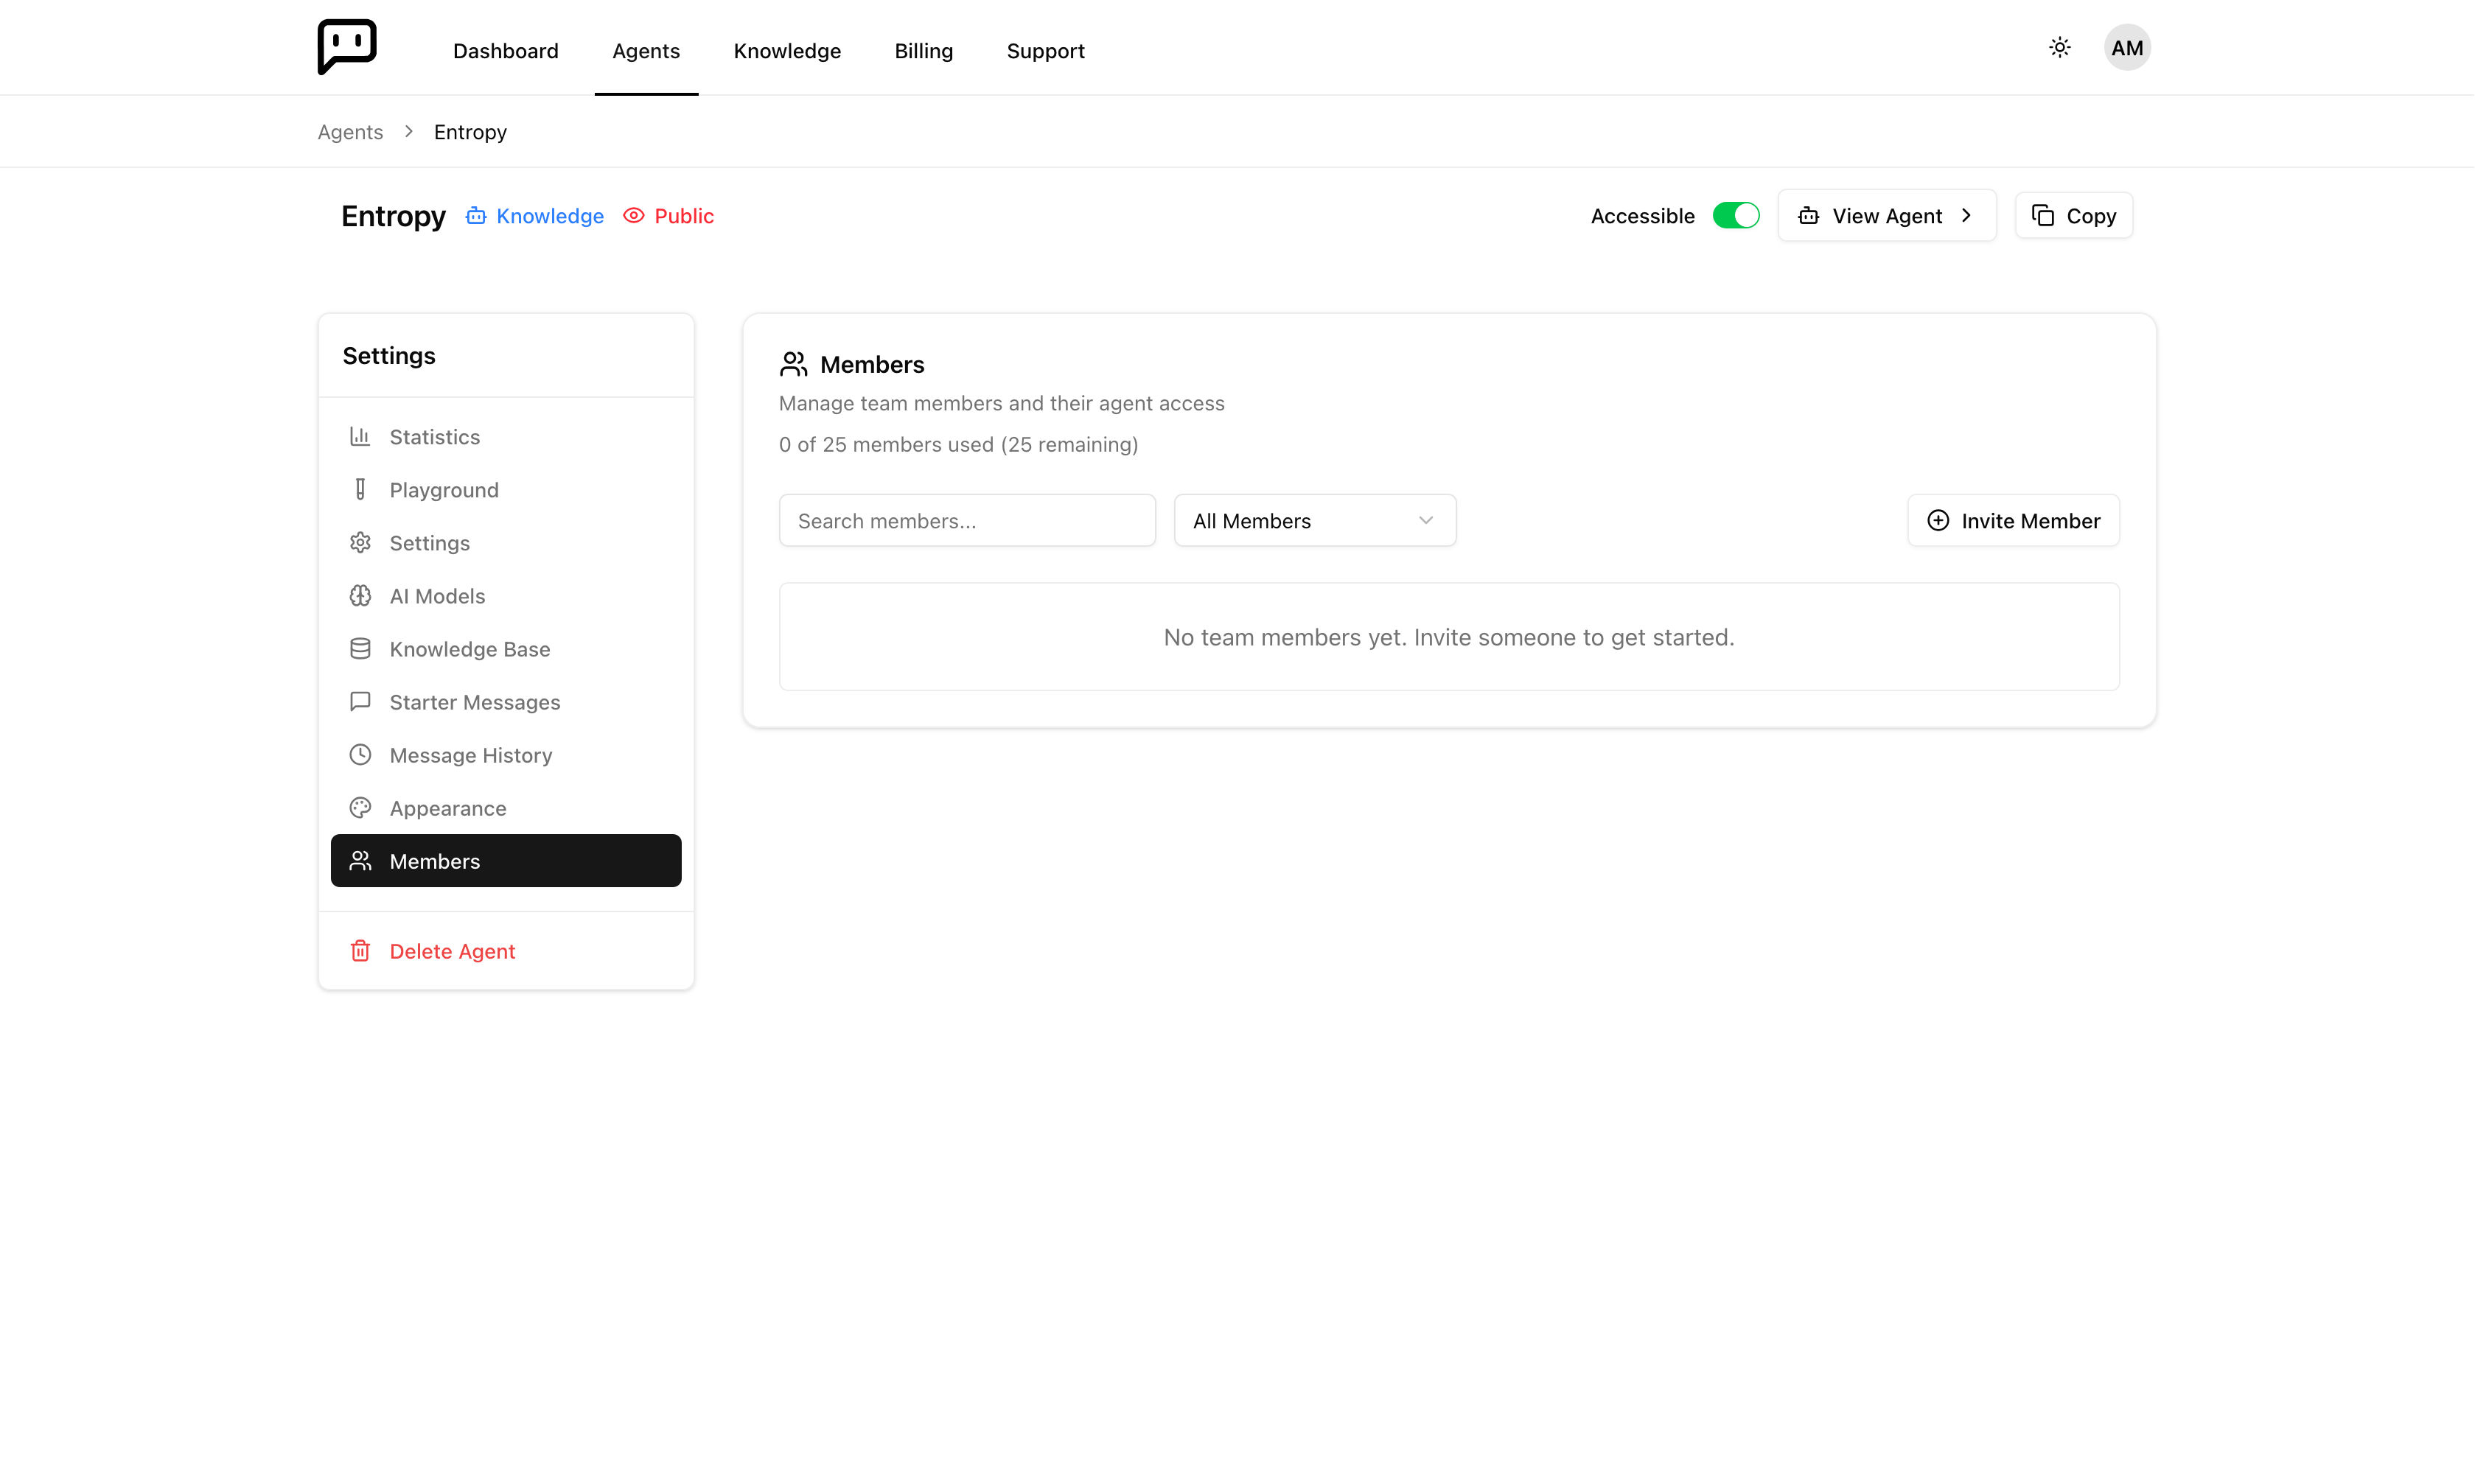2475x1484 pixels.
Task: Click the Copy button
Action: coord(2073,216)
